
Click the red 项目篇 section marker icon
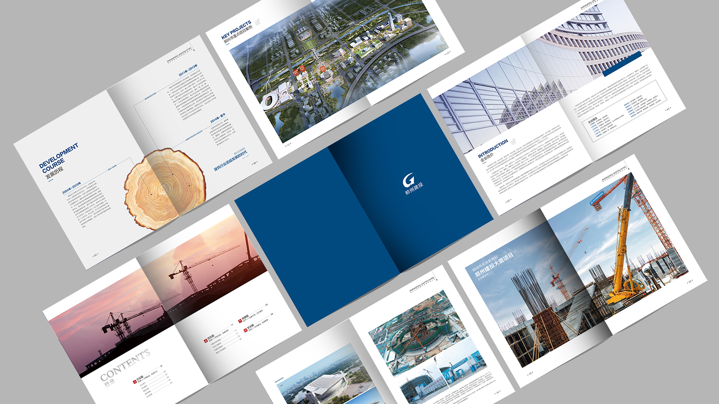click(206, 340)
